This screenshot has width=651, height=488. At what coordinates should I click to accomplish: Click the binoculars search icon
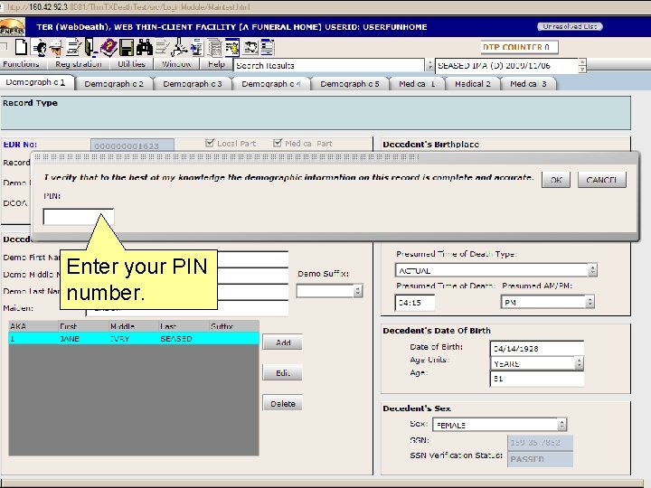point(145,48)
